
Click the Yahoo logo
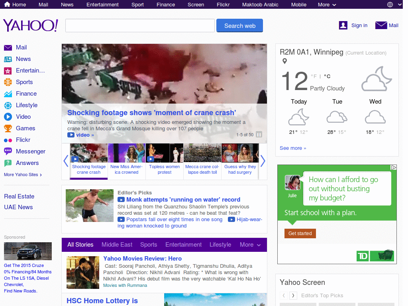(x=30, y=25)
